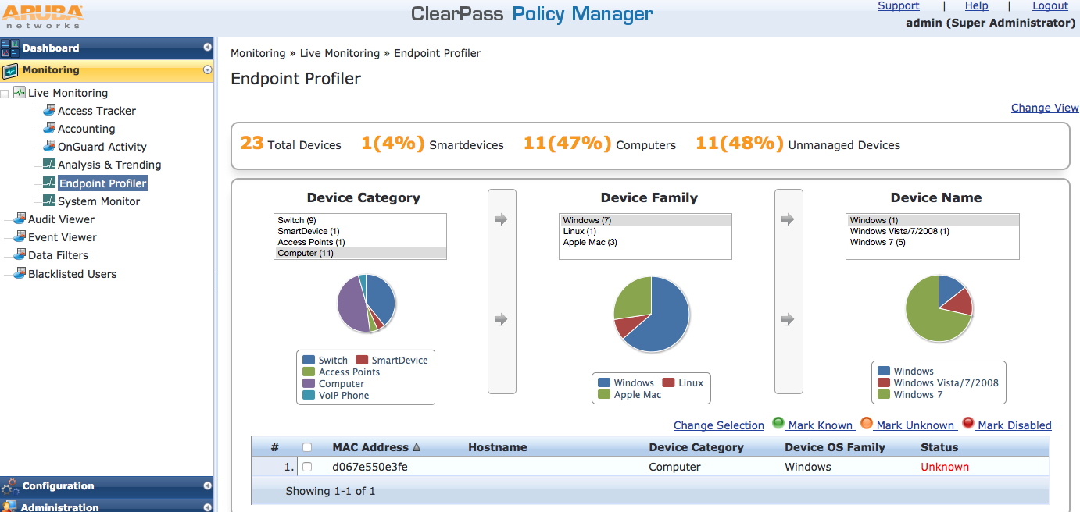Click the Logout link
The height and width of the screenshot is (512, 1080).
1050,6
